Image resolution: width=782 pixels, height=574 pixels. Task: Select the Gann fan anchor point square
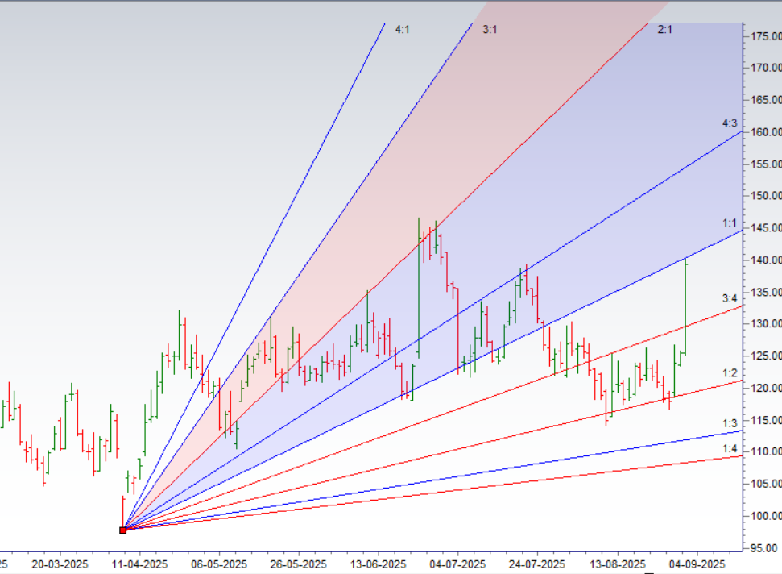coord(122,529)
